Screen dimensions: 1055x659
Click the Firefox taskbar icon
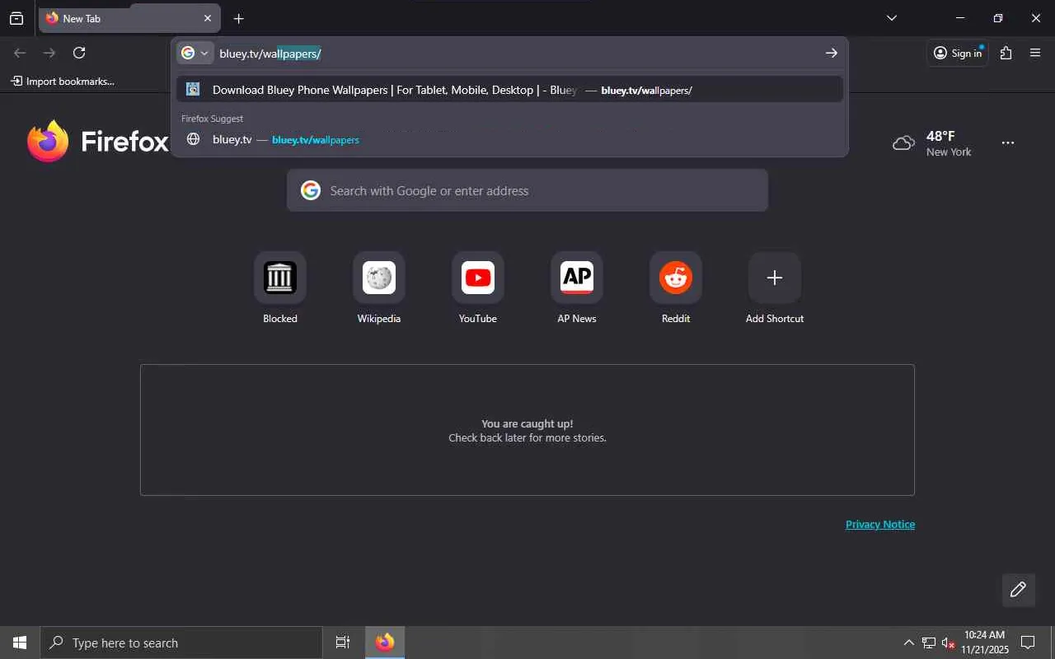(385, 643)
